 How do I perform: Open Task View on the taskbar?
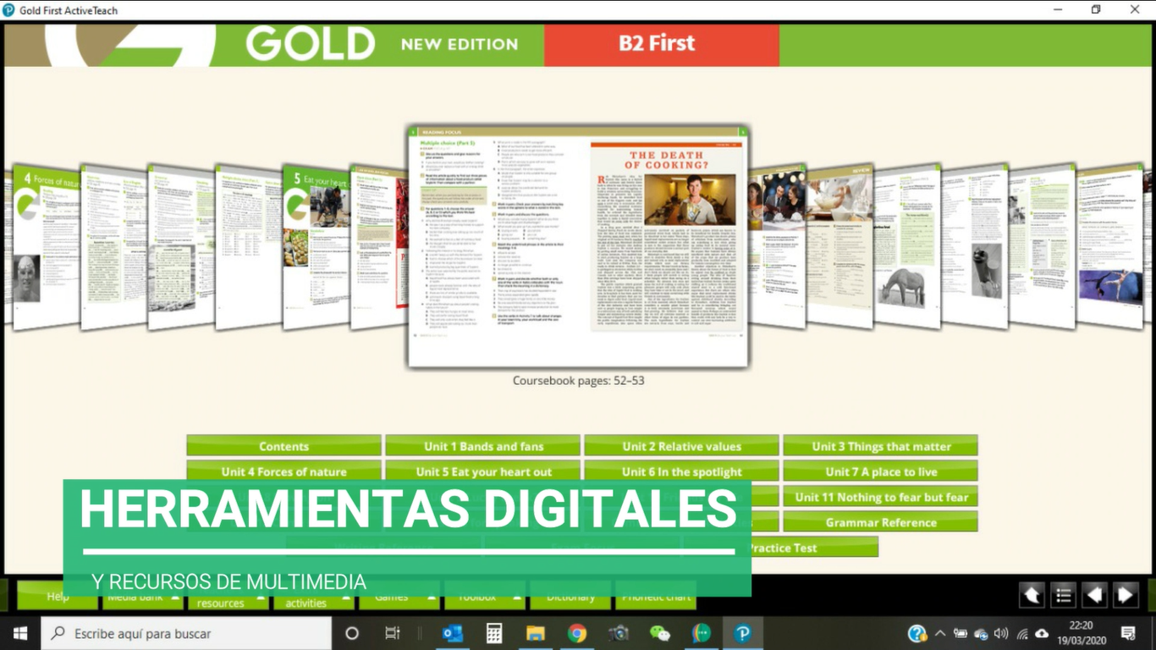click(392, 633)
